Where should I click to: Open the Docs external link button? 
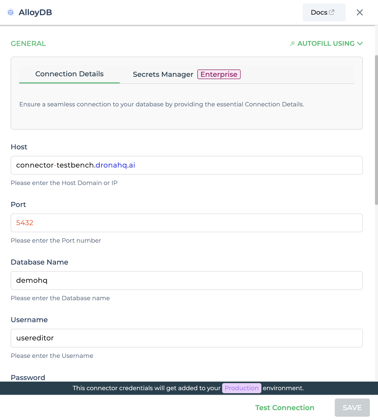click(324, 12)
